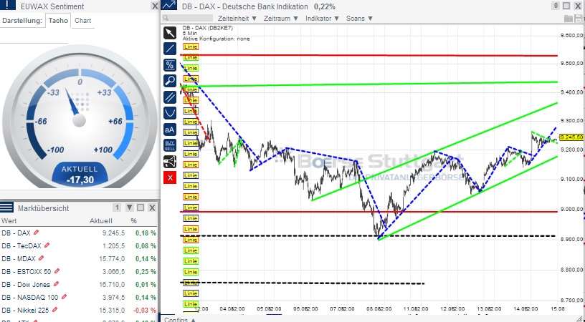Close the Marktübersicht panel
Screen dimensions: 585x322
pyautogui.click(x=152, y=208)
